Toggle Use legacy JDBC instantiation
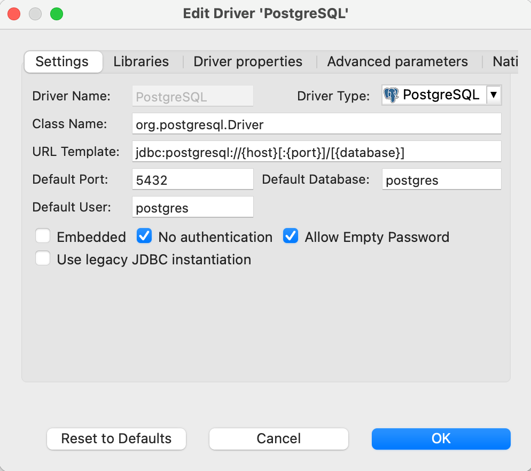 click(43, 258)
